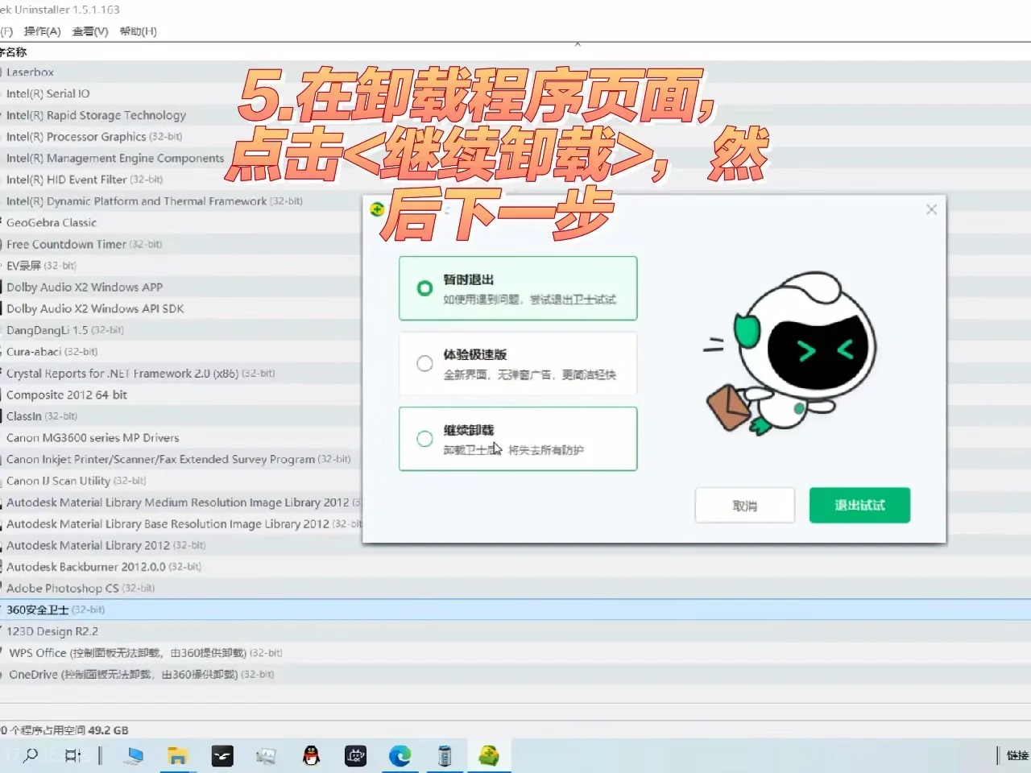This screenshot has height=773, width=1031.
Task: Open the 操作(A) menu
Action: [43, 31]
